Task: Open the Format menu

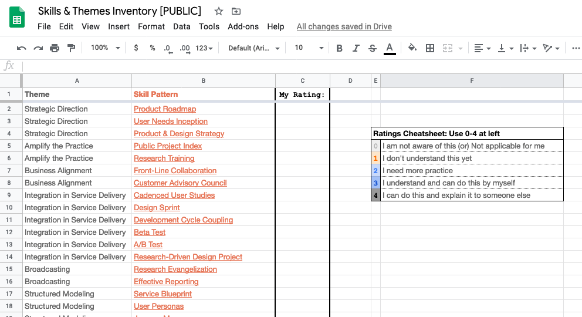Action: [151, 26]
